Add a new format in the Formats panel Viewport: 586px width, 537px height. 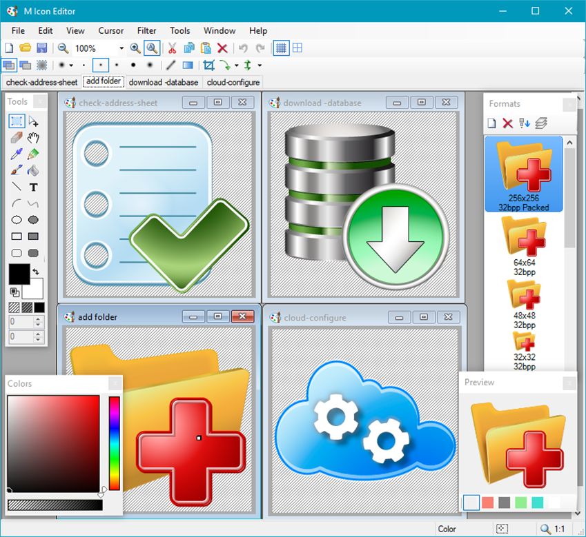click(491, 123)
